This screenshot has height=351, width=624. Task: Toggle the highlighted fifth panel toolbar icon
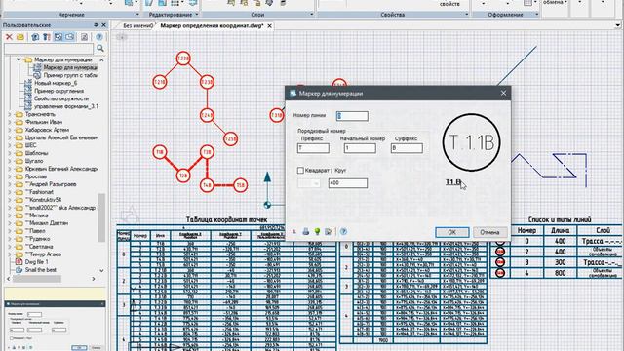58,37
